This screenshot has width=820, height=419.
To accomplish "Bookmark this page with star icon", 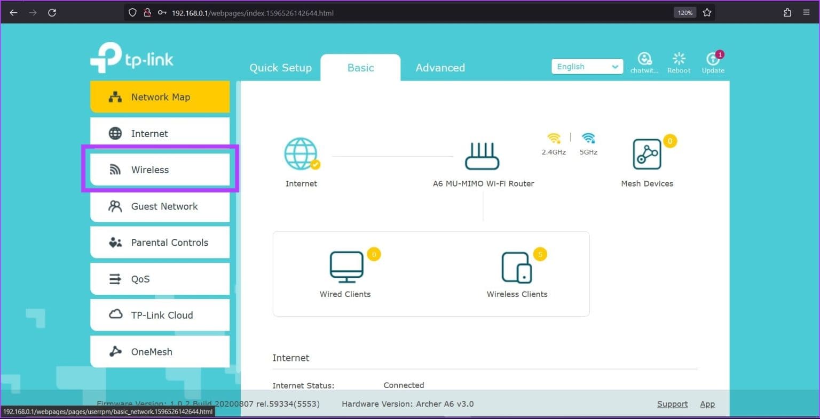I will (707, 13).
